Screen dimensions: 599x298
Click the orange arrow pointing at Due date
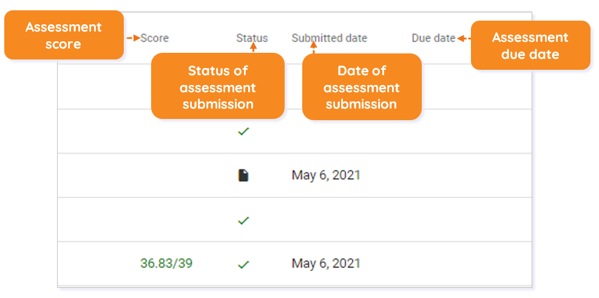point(464,38)
